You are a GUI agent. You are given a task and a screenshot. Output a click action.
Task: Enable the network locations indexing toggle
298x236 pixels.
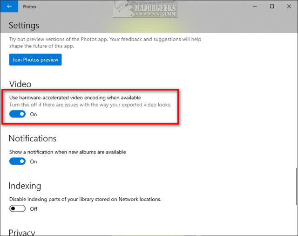[17, 208]
